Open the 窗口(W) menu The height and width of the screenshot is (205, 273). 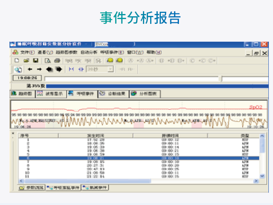click(x=135, y=52)
